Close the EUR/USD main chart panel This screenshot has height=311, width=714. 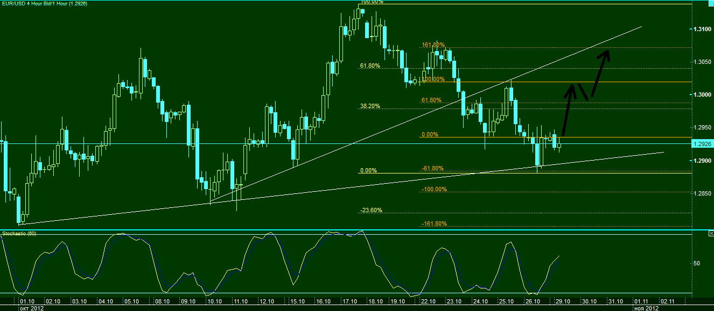[711, 3]
